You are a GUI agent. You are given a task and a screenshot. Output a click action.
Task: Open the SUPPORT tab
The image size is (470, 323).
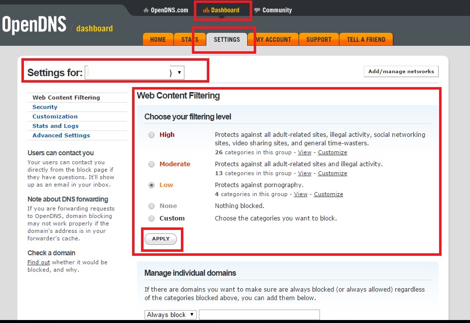point(319,39)
